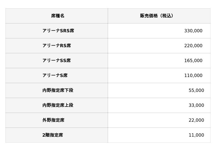Click the 220,000 price value
The image size is (221, 151).
pos(193,46)
